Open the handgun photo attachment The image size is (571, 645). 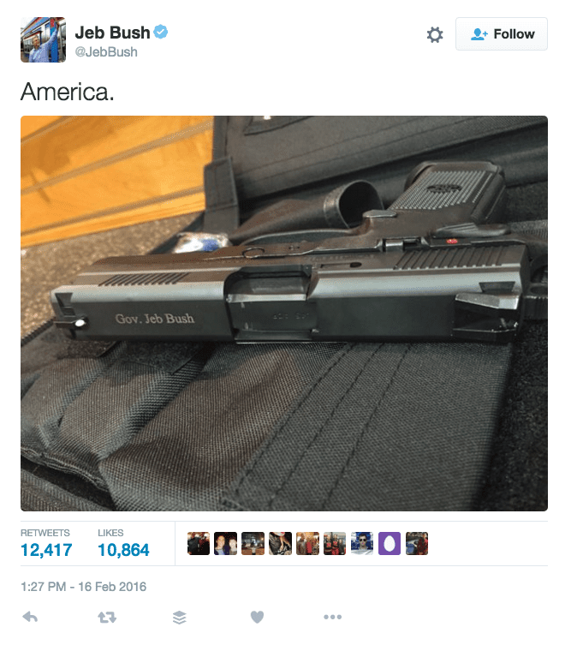coord(284,314)
